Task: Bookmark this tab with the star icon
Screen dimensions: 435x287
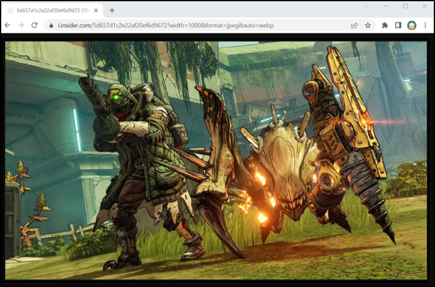Action: (x=368, y=25)
